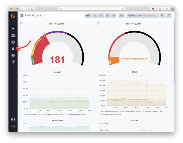Open the TVOC panel title menu
Image resolution: width=183 pixels, height=143 pixels.
[134, 72]
